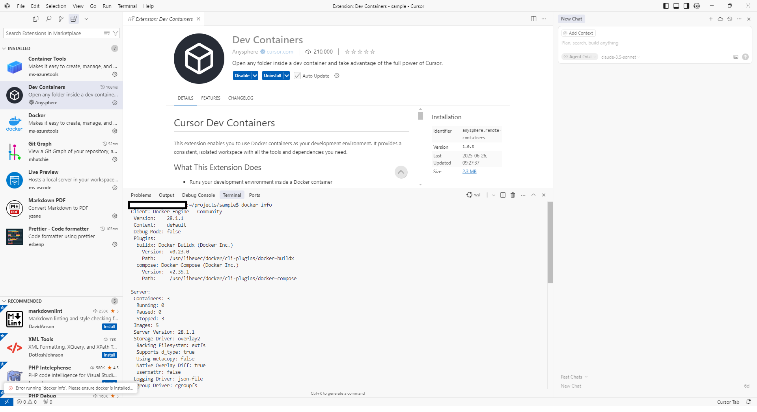
Task: Maximize the panel size with chevron
Action: click(x=533, y=195)
